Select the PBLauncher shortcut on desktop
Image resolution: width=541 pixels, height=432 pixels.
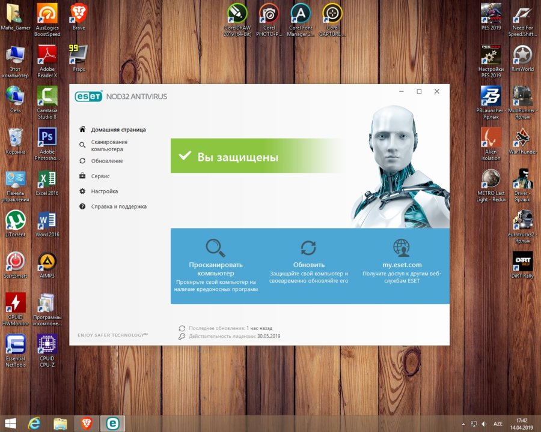click(491, 103)
